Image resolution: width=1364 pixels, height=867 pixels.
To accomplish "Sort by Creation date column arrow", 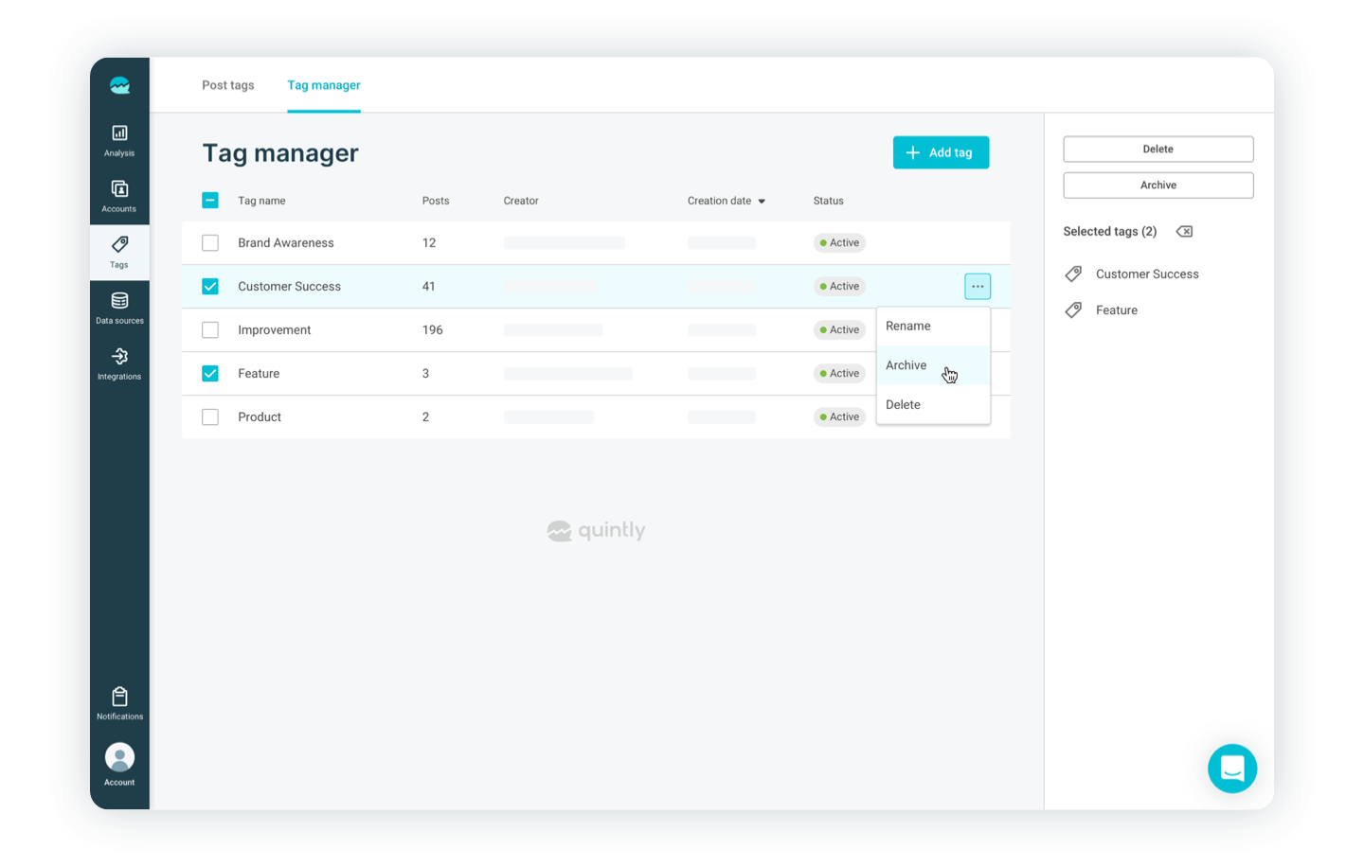I will (x=762, y=202).
